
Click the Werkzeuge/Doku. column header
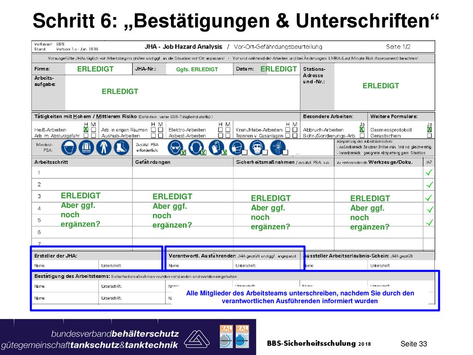click(x=379, y=162)
